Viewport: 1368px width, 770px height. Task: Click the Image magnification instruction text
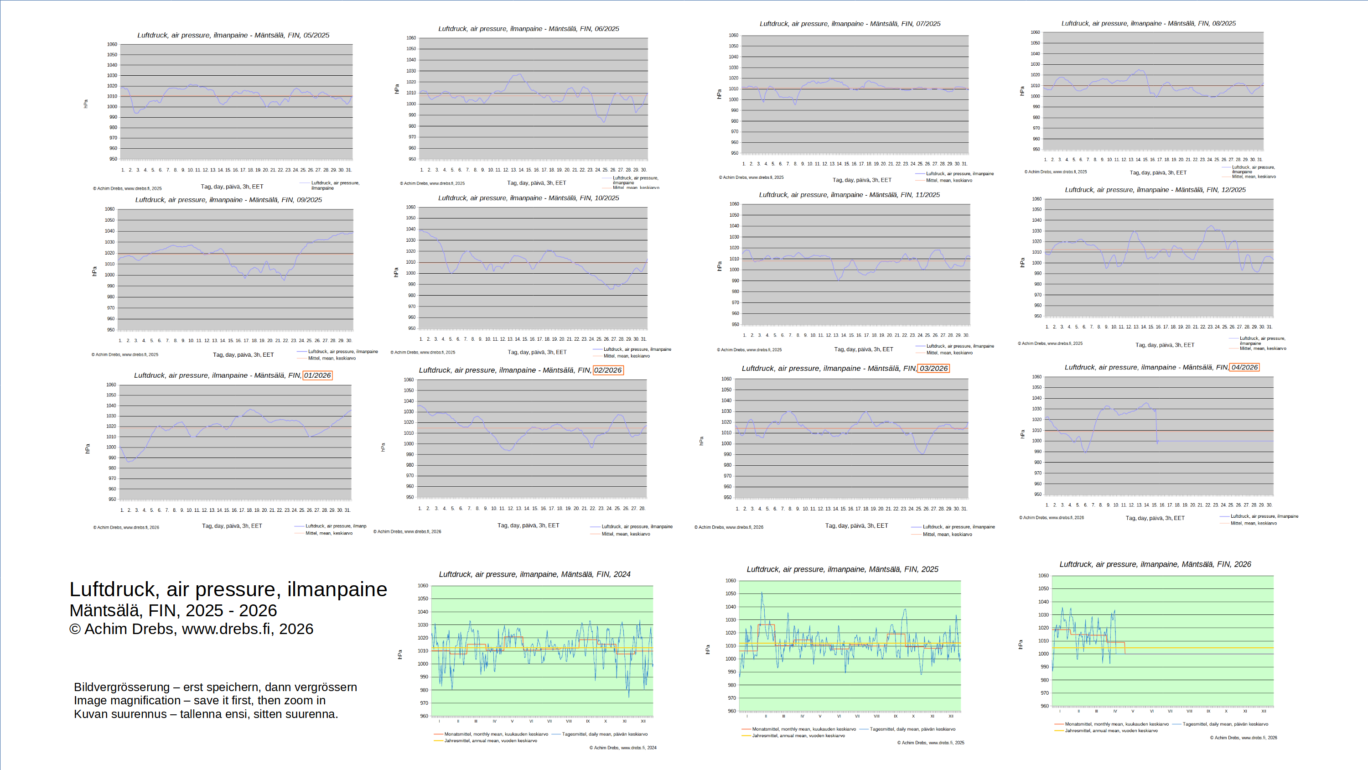point(200,700)
